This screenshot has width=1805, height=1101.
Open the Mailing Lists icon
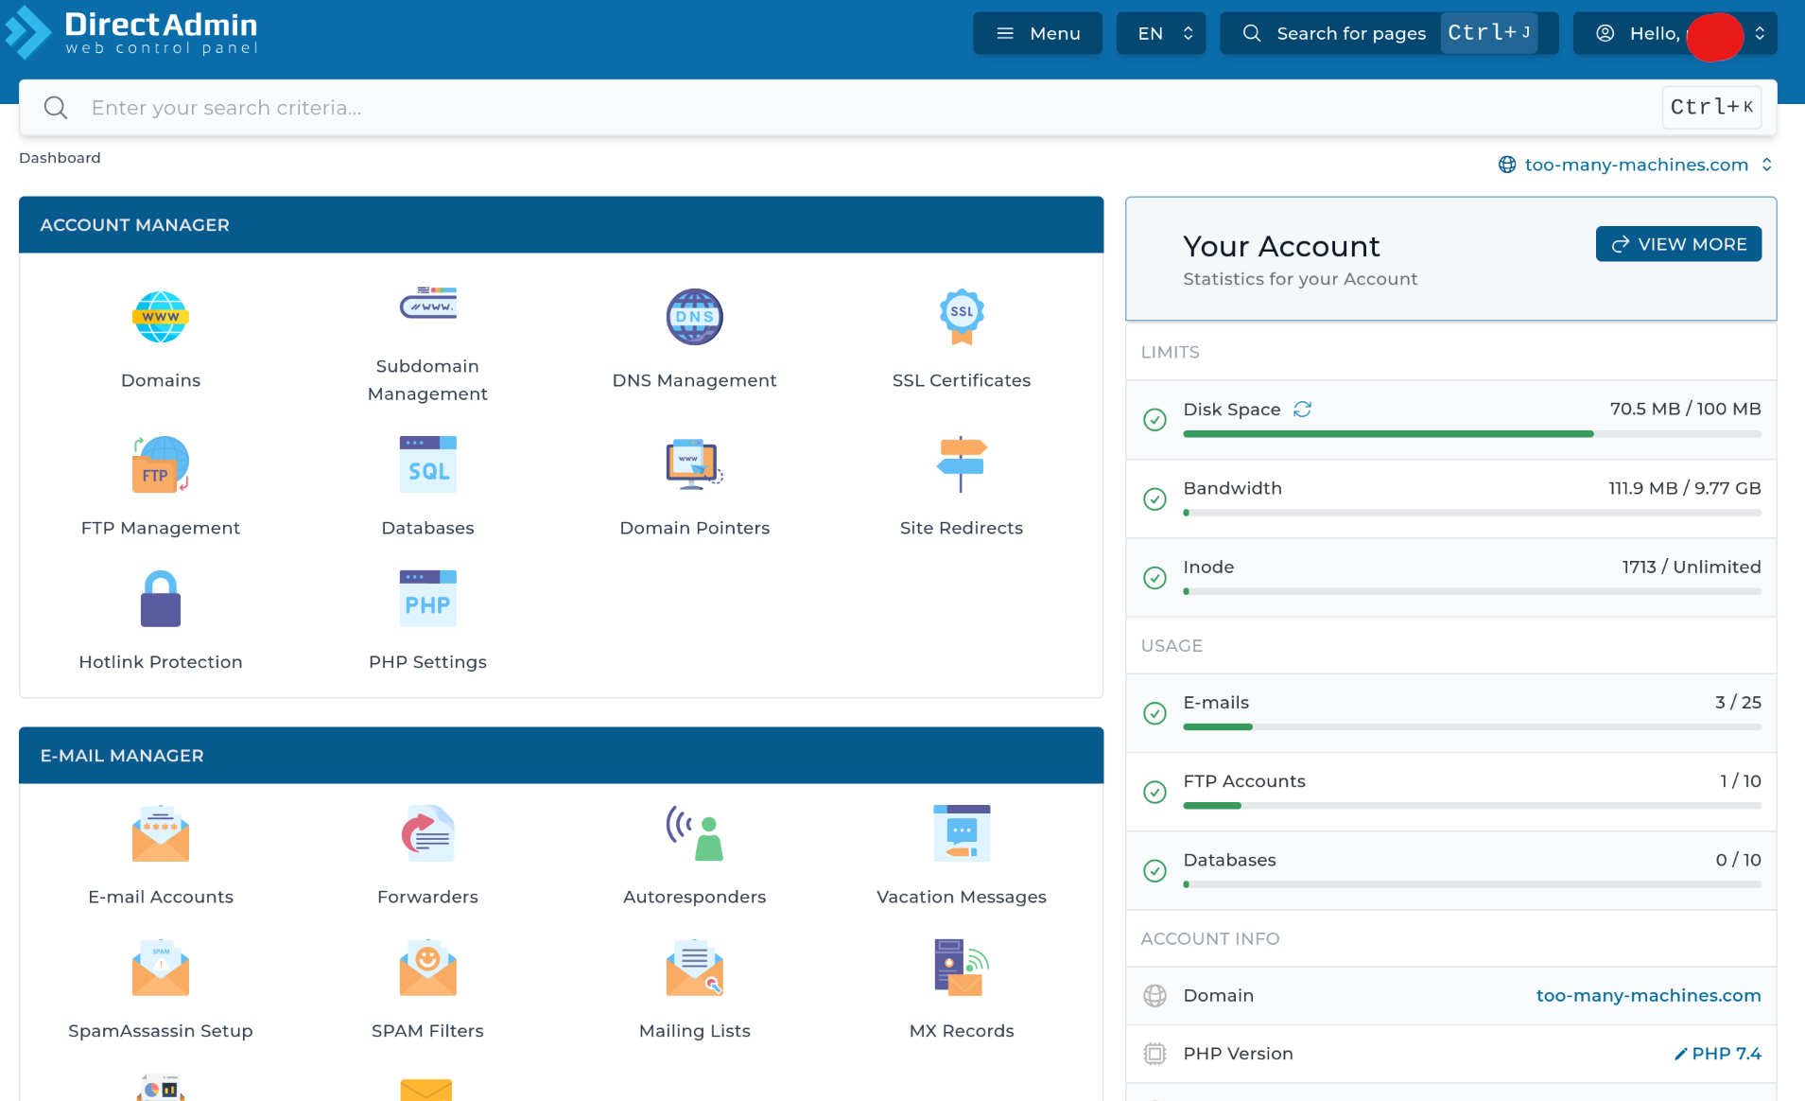pyautogui.click(x=694, y=968)
